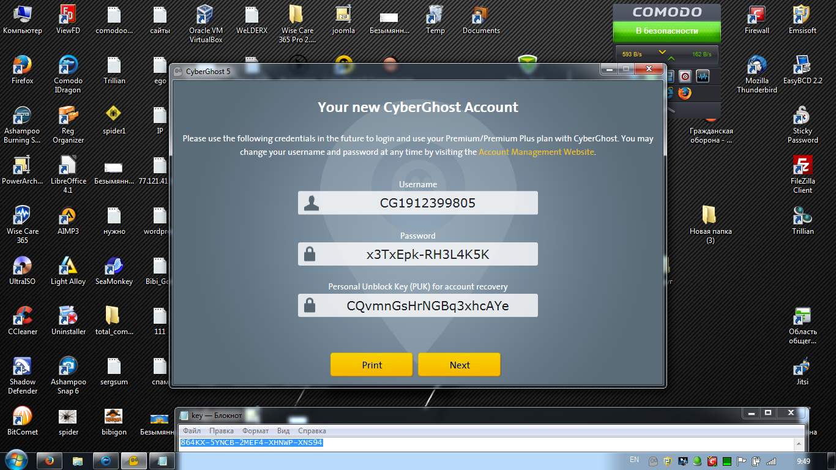Select the spider1 desktop icon

pyautogui.click(x=114, y=119)
